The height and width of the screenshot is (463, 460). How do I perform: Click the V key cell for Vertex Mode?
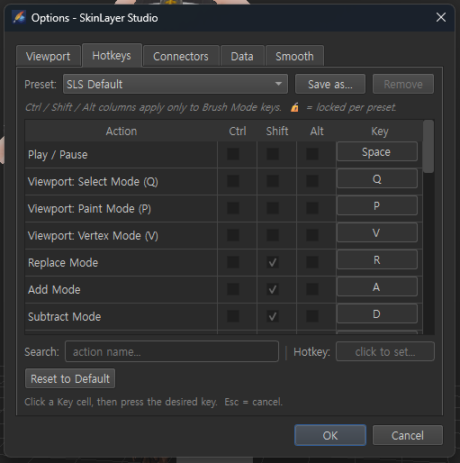tap(377, 232)
